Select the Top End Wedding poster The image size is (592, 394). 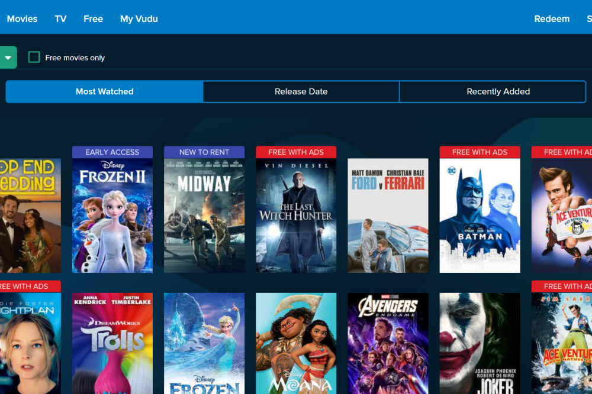[x=30, y=216]
